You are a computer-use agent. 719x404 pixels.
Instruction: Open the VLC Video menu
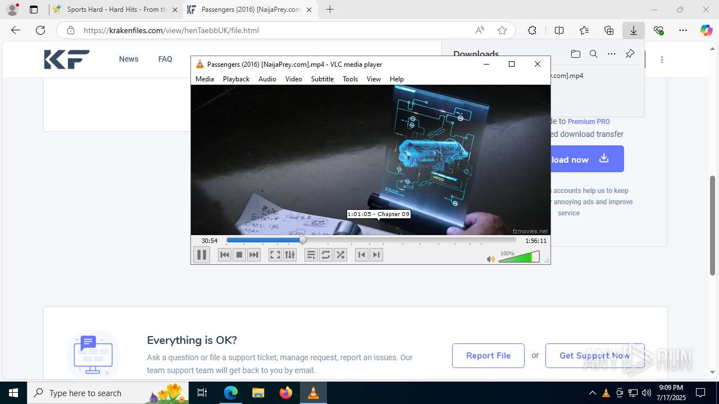[x=293, y=79]
